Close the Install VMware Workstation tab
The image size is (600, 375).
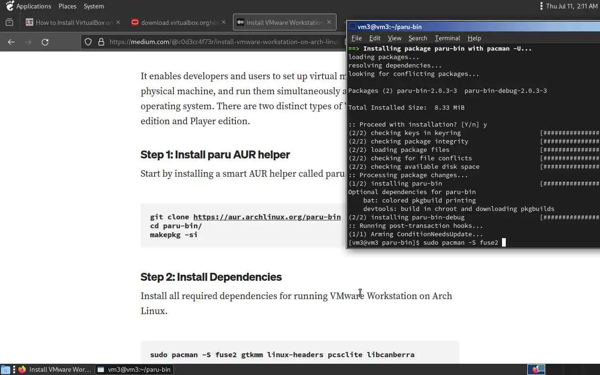(329, 22)
